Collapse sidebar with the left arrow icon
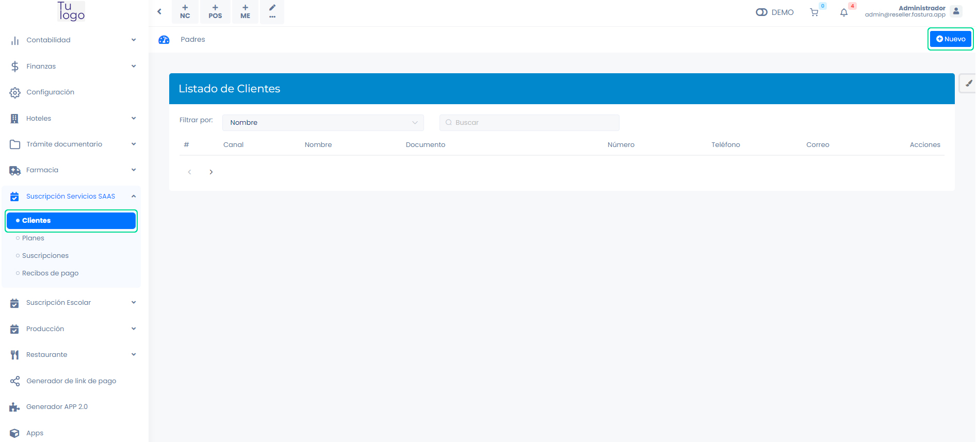977x442 pixels. coord(159,11)
